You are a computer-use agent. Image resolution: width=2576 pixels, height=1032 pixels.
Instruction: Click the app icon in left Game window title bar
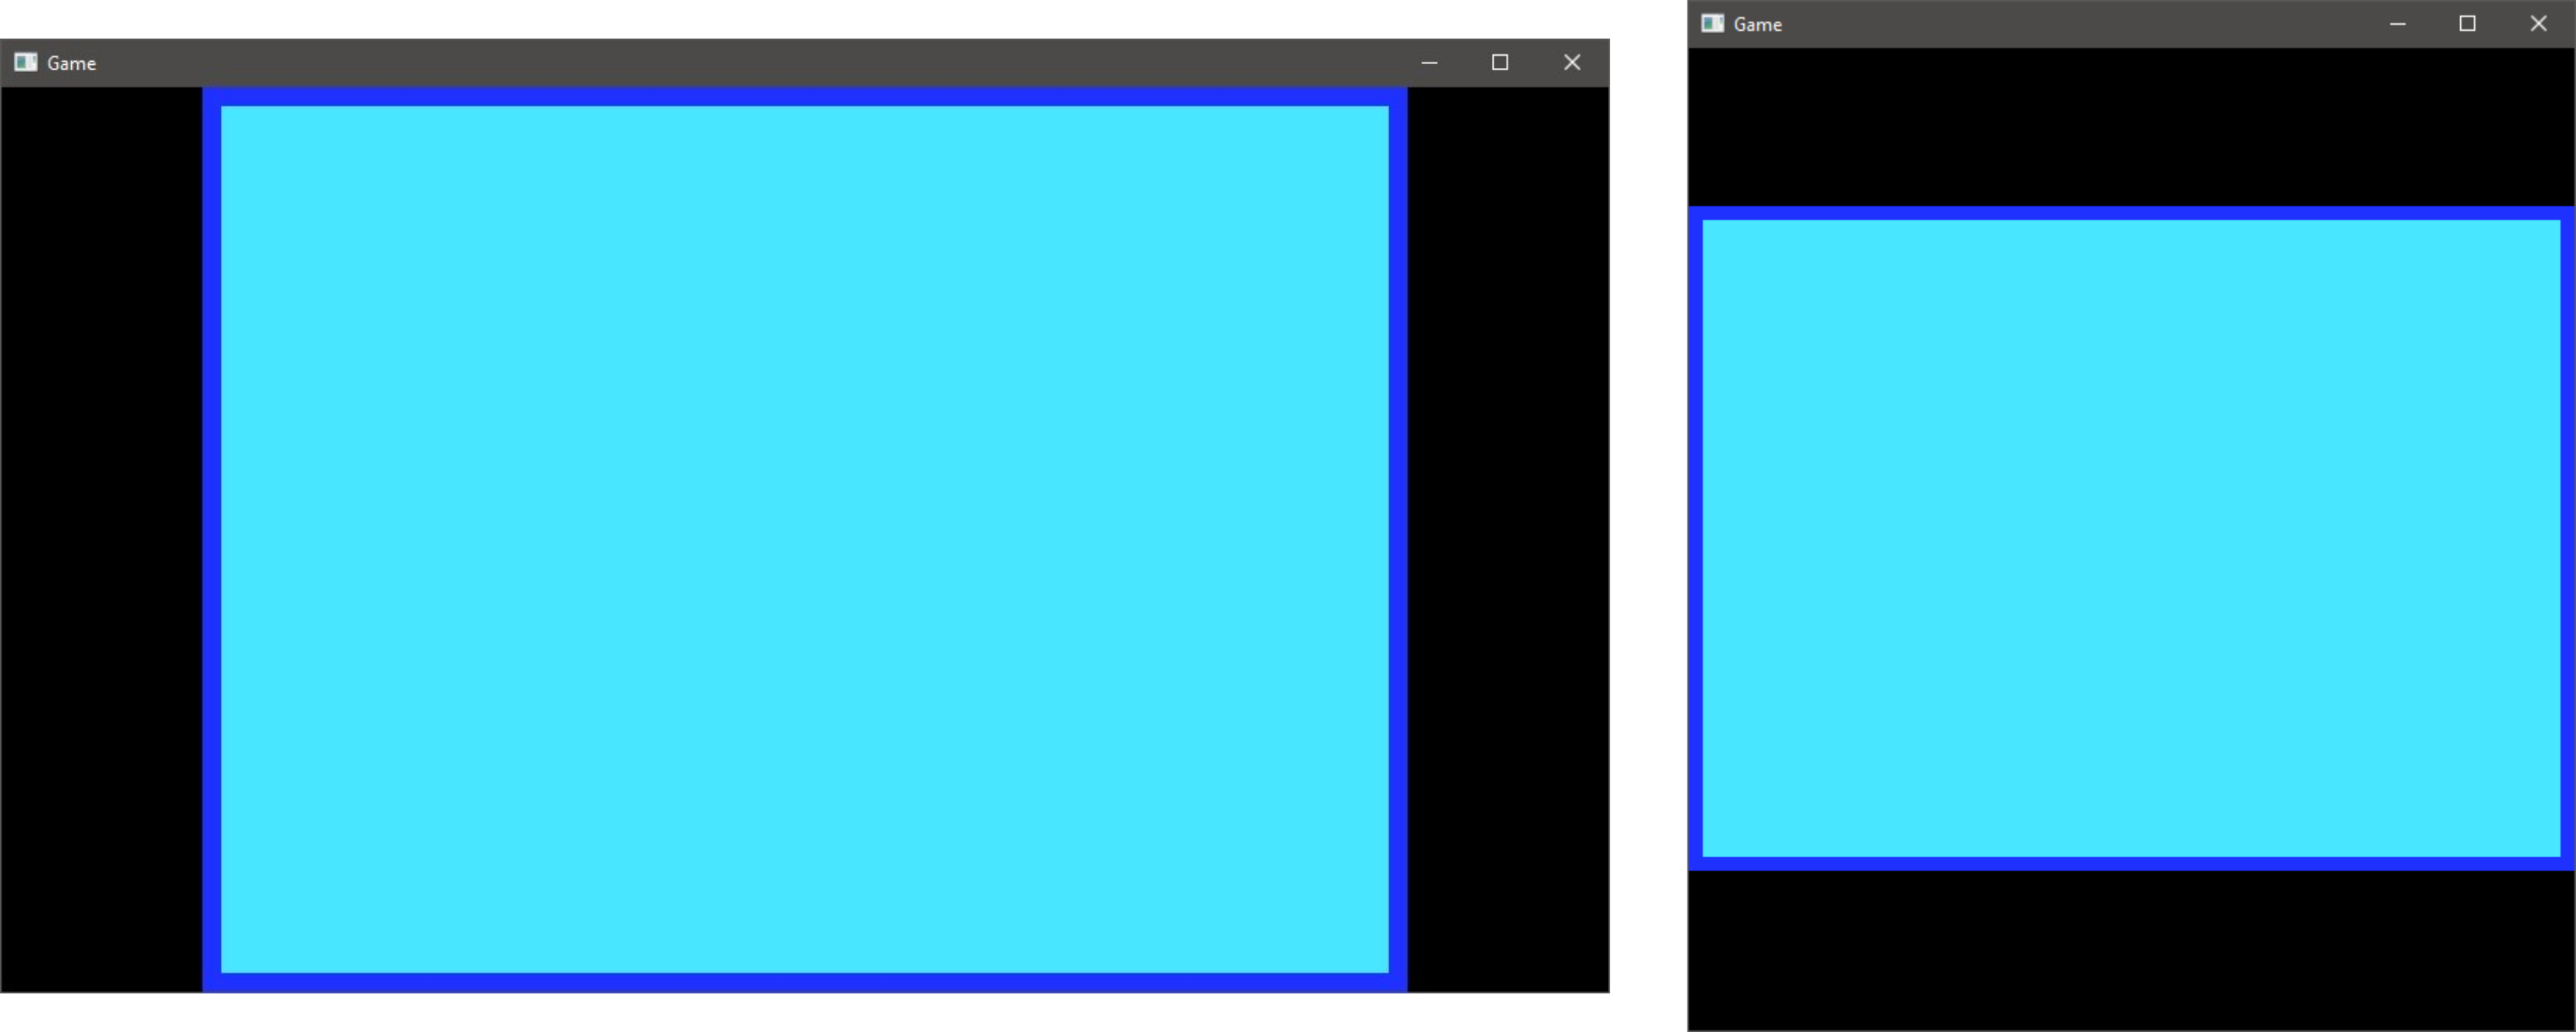click(26, 62)
